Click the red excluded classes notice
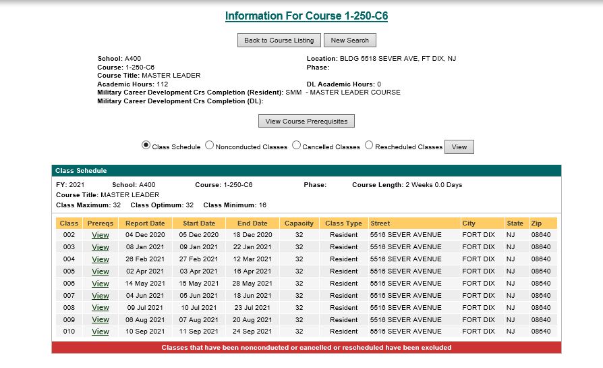The height and width of the screenshot is (368, 603). [306, 348]
